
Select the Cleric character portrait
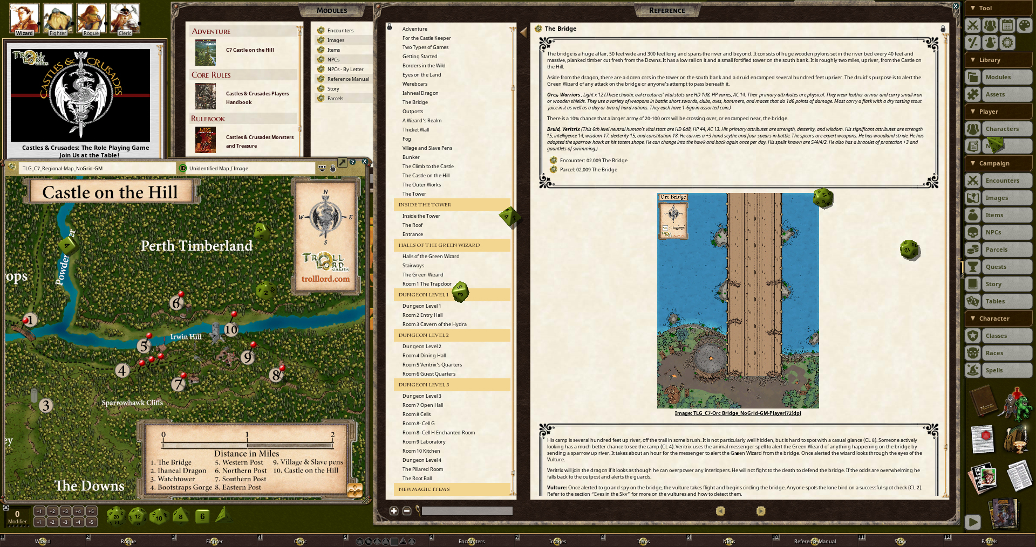(x=125, y=19)
